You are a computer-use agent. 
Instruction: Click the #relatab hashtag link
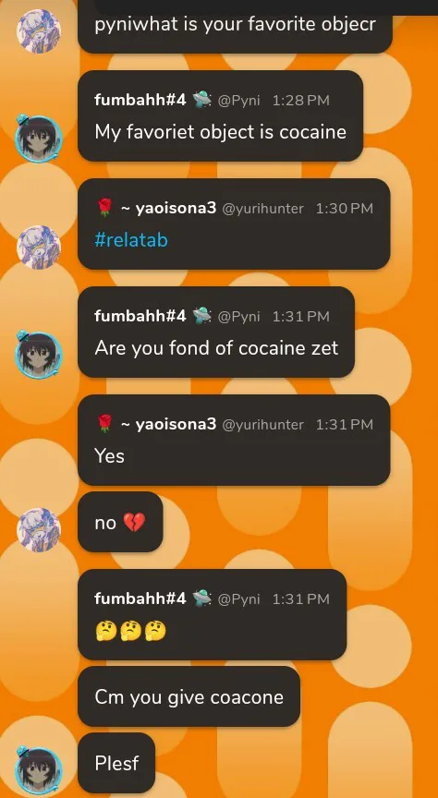tap(131, 240)
